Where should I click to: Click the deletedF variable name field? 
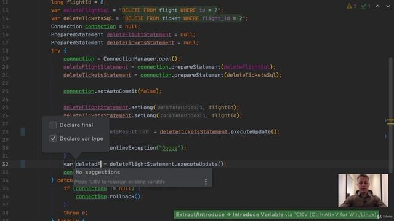click(88, 164)
